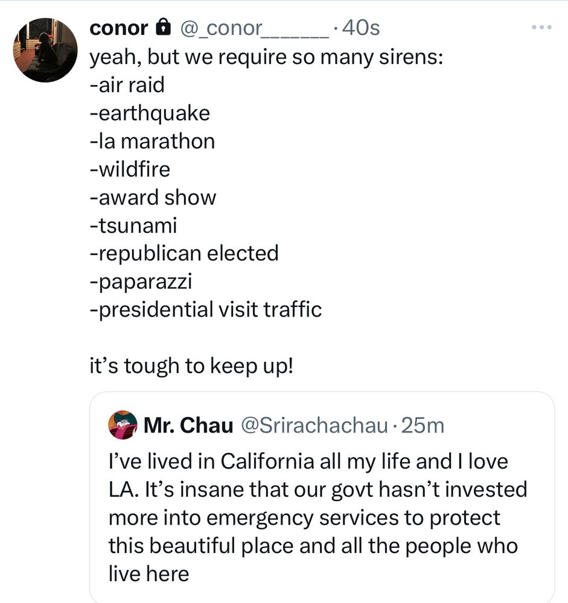
Task: Open the "conor" display name link
Action: pos(118,28)
